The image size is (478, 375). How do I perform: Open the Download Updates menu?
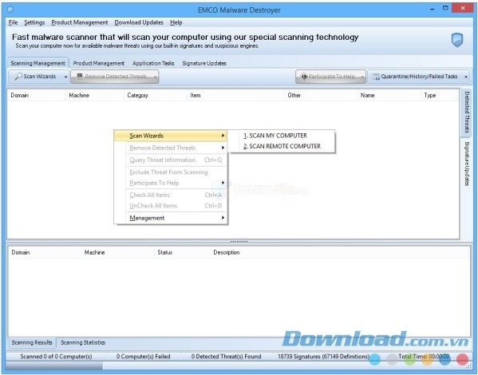click(139, 22)
